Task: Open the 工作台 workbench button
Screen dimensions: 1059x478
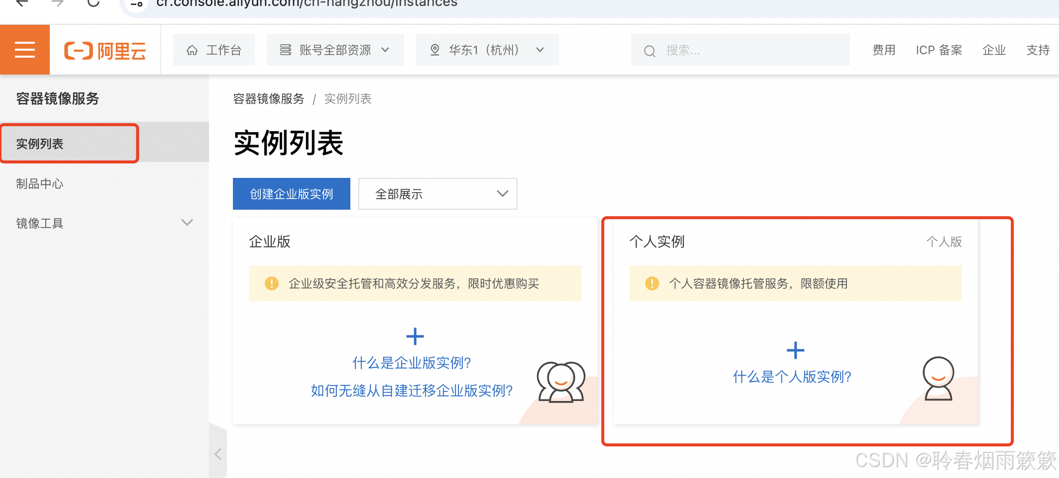Action: pyautogui.click(x=214, y=50)
